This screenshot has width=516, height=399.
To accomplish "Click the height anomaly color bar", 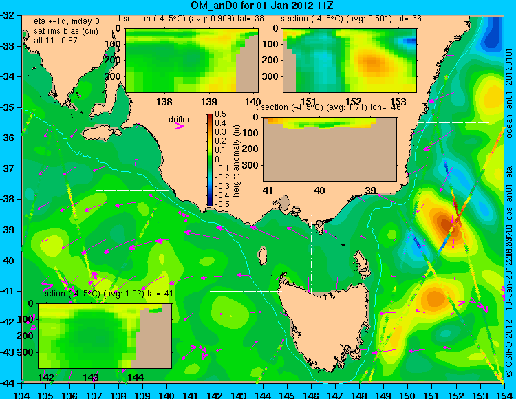I will point(210,160).
